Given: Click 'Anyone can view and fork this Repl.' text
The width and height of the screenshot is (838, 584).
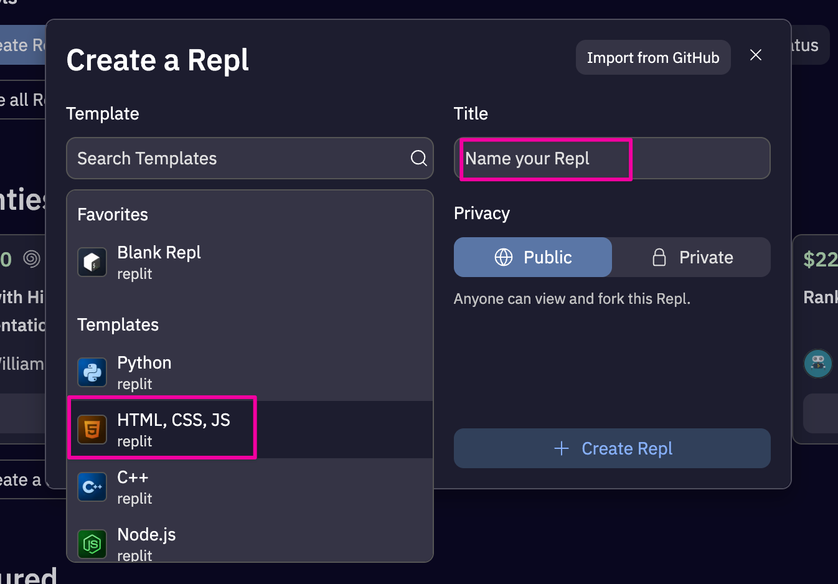Looking at the screenshot, I should click(572, 299).
